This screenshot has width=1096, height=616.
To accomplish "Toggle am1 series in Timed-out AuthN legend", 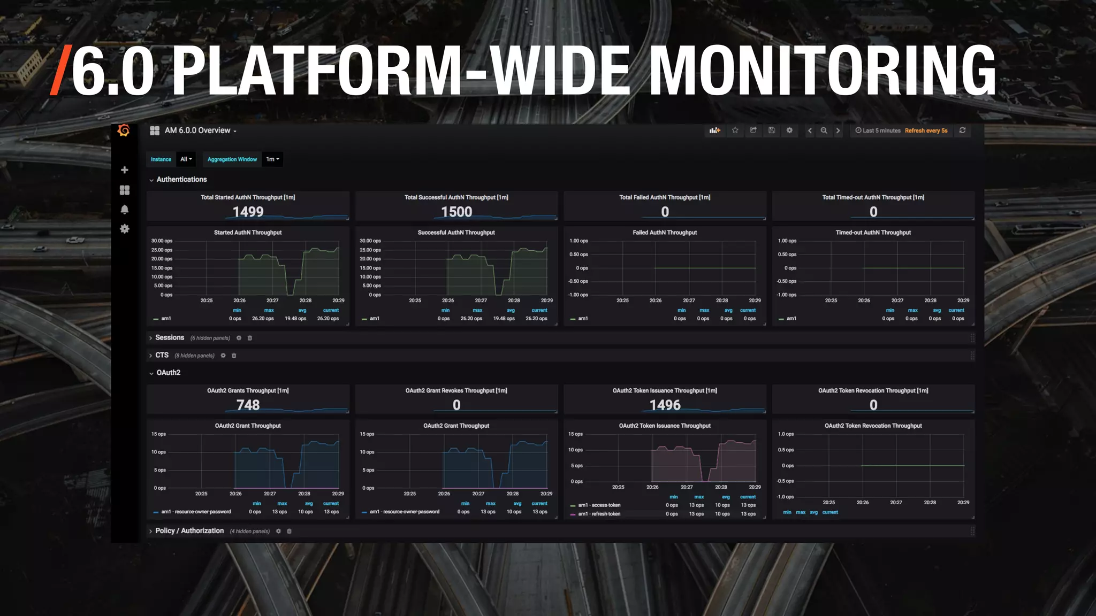I will 791,319.
